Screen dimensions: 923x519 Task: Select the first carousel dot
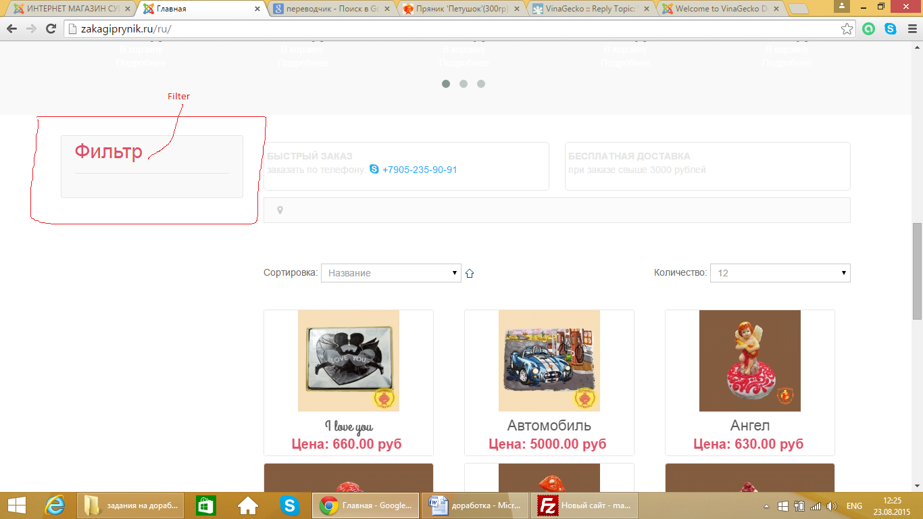(446, 84)
